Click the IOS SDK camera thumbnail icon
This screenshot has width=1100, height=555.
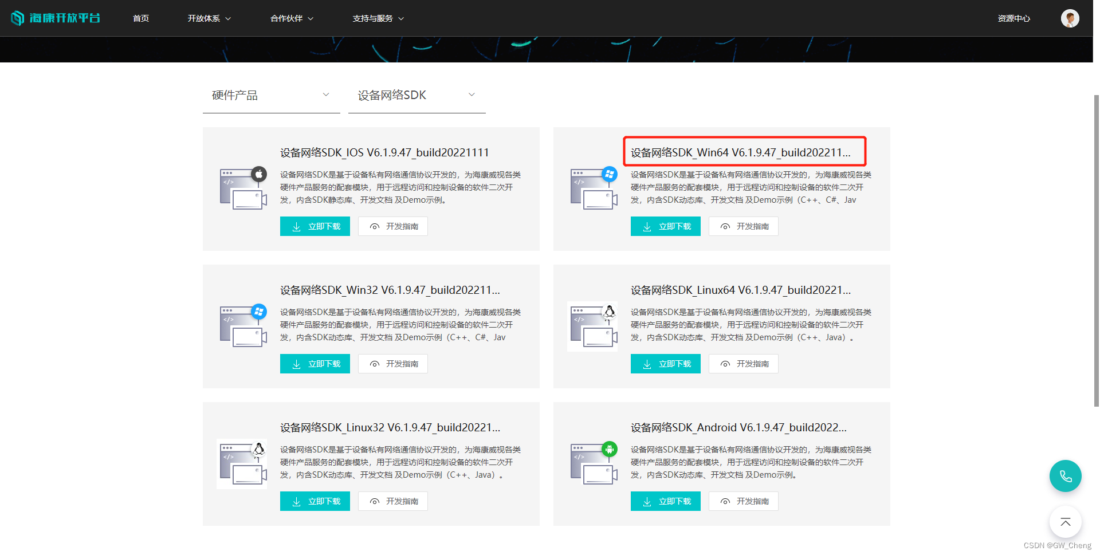click(x=243, y=188)
